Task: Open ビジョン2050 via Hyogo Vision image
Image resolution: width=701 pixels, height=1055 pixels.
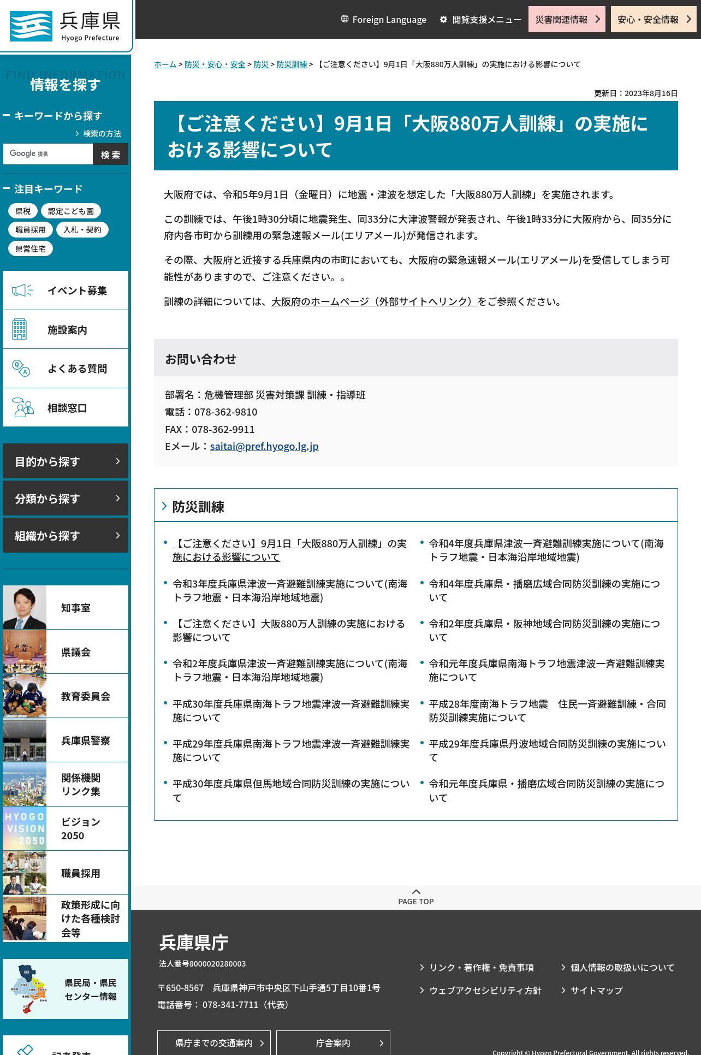Action: coord(25,829)
